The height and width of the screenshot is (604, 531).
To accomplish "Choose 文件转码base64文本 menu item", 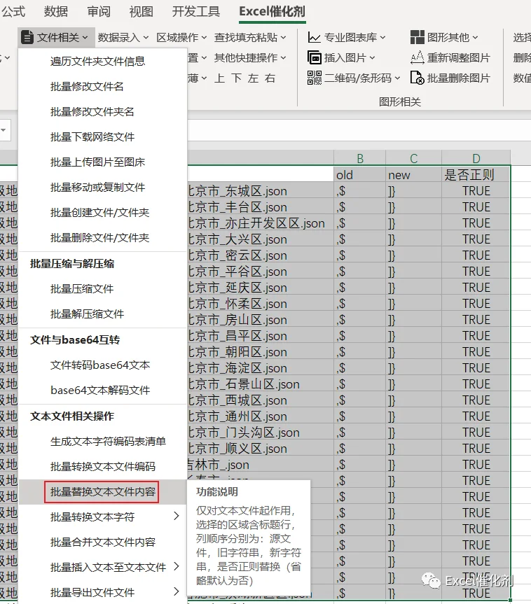I will coord(102,365).
